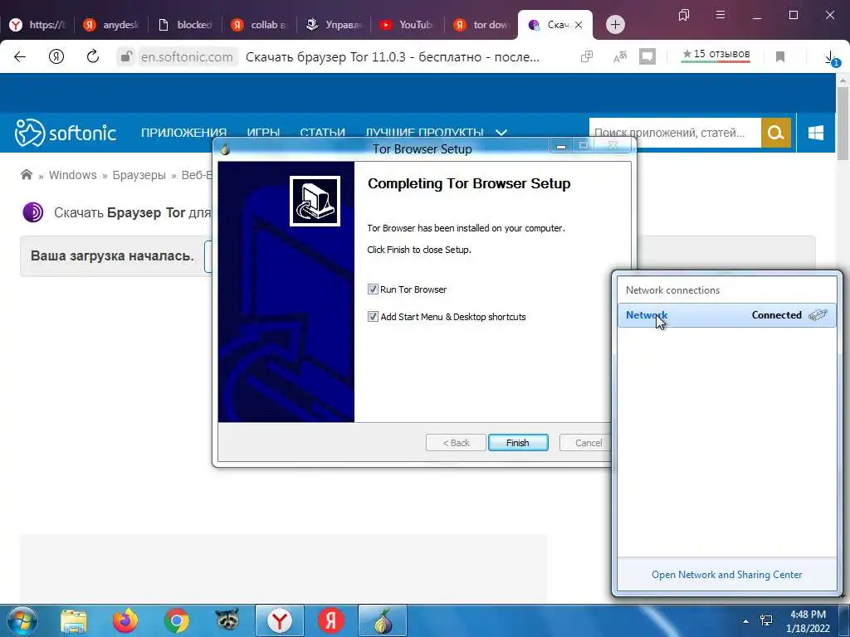Viewport: 850px width, 637px height.
Task: Select the Network Connected entry
Action: [727, 315]
